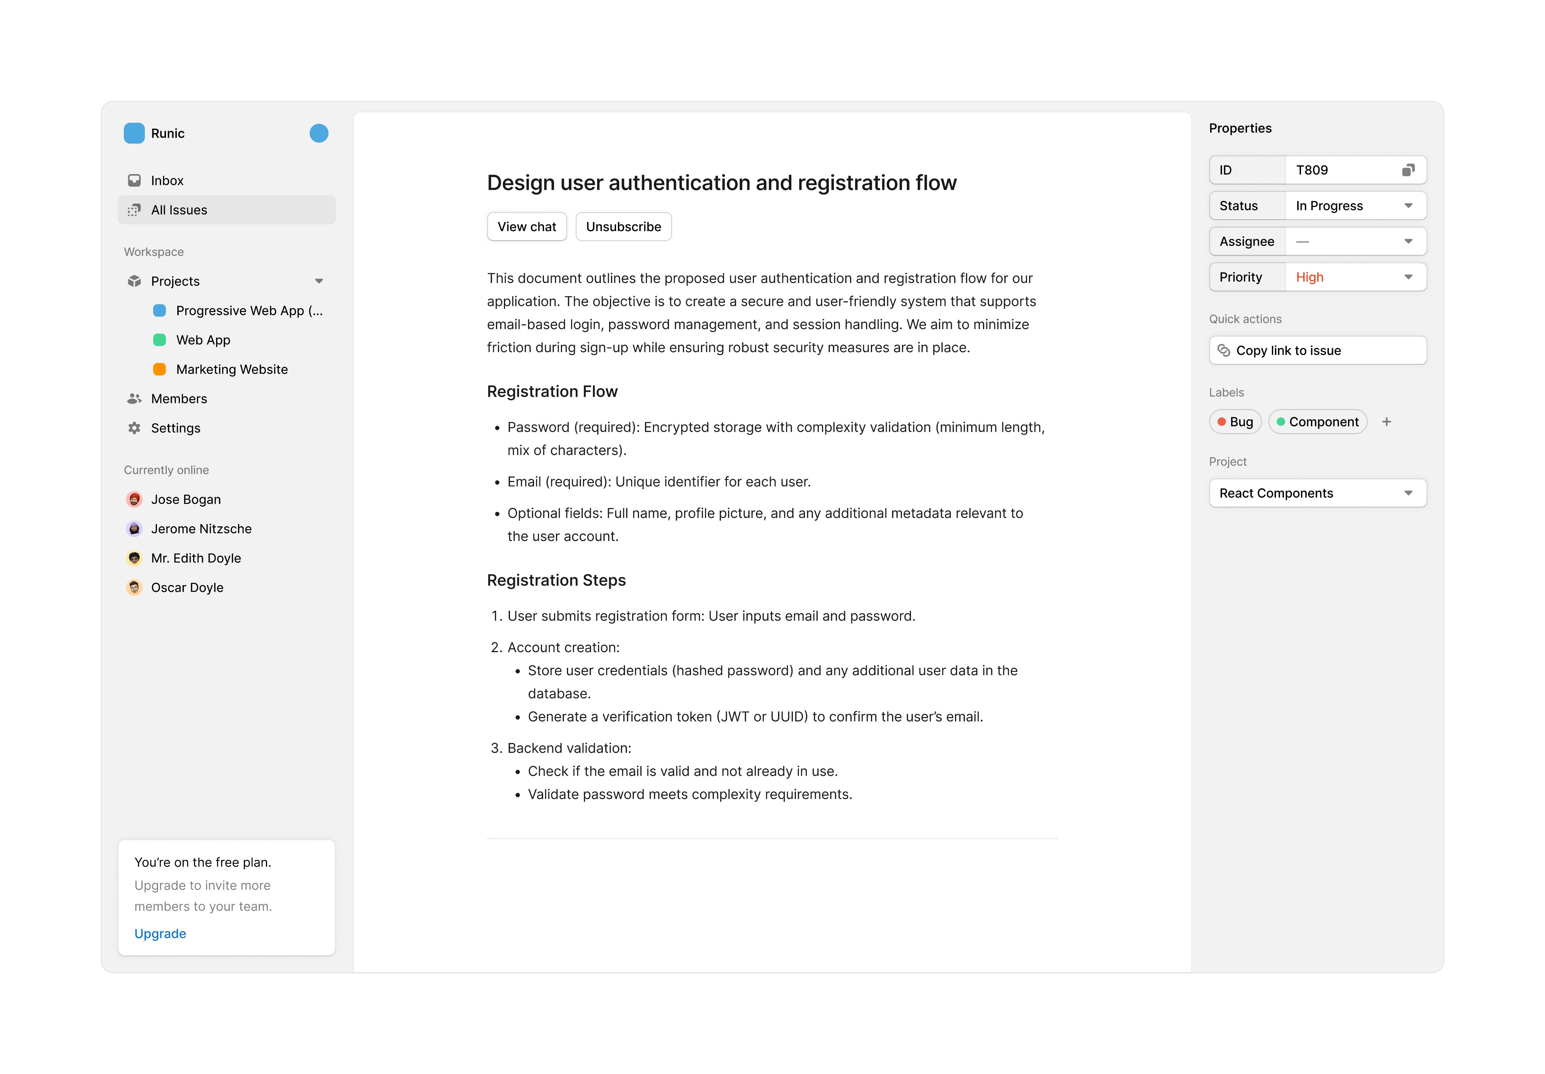The image size is (1545, 1074).
Task: Click Jerome Nitzsche's avatar
Action: pos(135,529)
